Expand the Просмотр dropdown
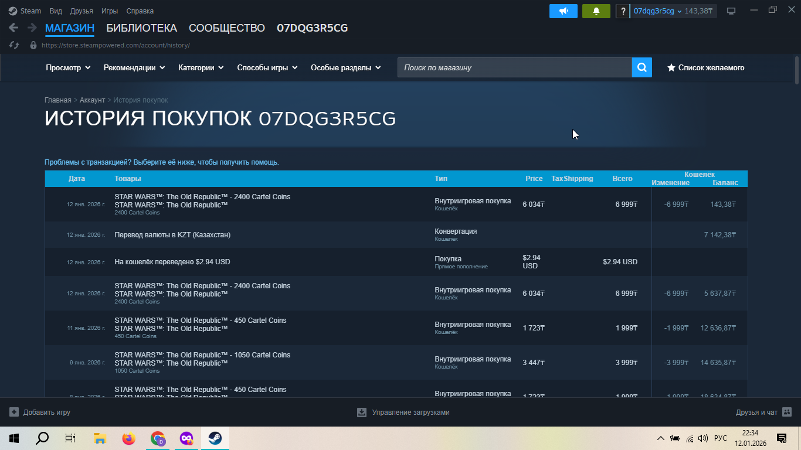 coord(68,67)
